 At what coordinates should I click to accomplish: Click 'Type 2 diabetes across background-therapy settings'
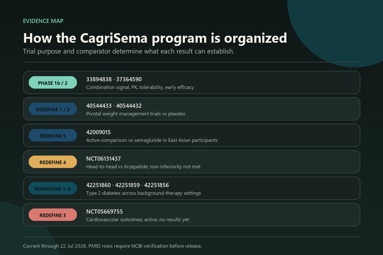[144, 193]
